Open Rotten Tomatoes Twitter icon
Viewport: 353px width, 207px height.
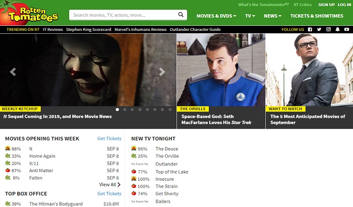[x=319, y=29]
